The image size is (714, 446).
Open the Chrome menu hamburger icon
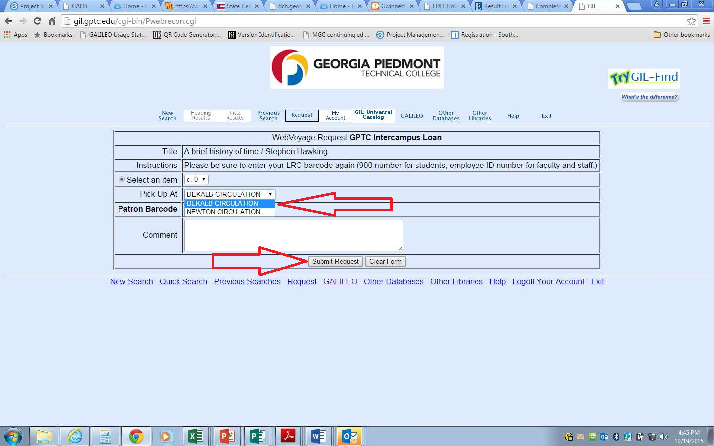coord(706,21)
